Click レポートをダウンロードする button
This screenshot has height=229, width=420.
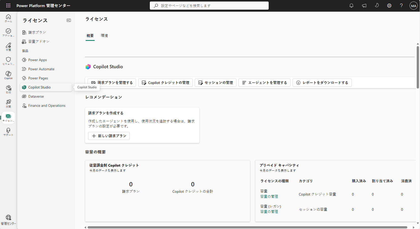pos(322,83)
